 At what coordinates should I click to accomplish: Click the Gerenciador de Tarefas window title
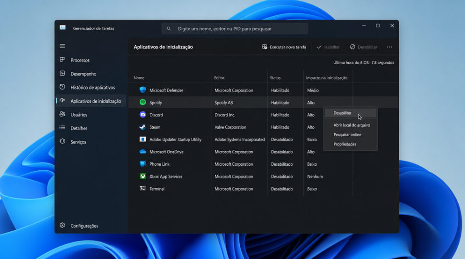94,29
